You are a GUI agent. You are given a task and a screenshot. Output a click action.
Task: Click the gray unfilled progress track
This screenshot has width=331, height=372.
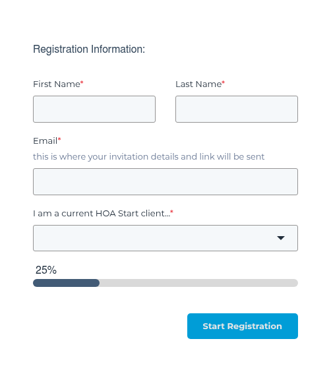click(198, 283)
